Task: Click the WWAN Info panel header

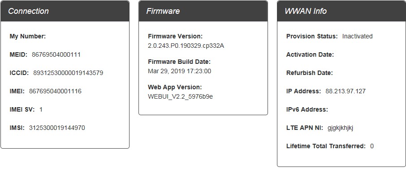Action: pos(341,11)
